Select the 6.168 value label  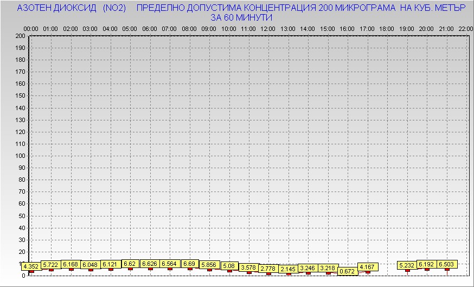[x=71, y=264]
